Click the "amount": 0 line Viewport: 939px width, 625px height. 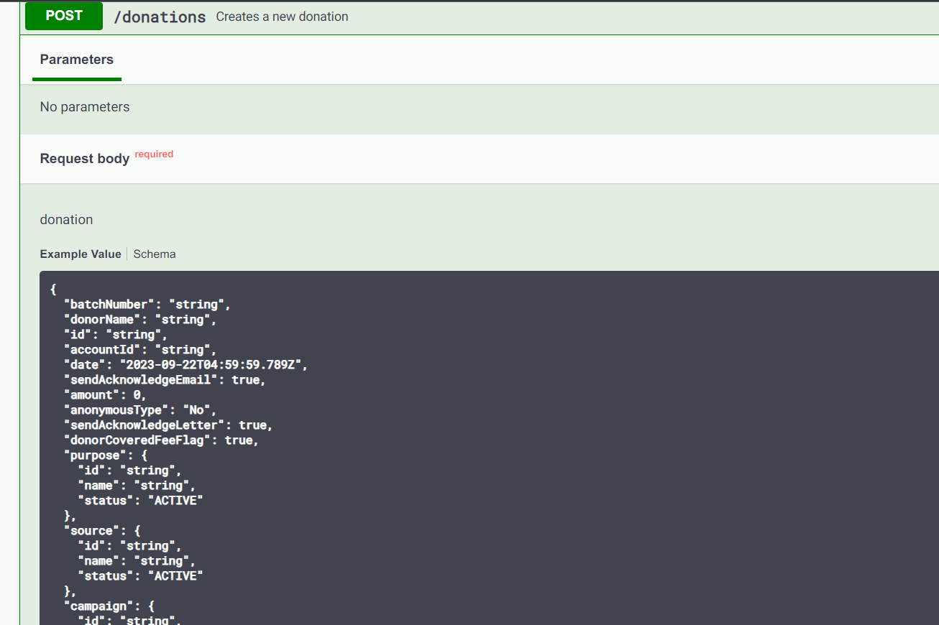pyautogui.click(x=106, y=395)
